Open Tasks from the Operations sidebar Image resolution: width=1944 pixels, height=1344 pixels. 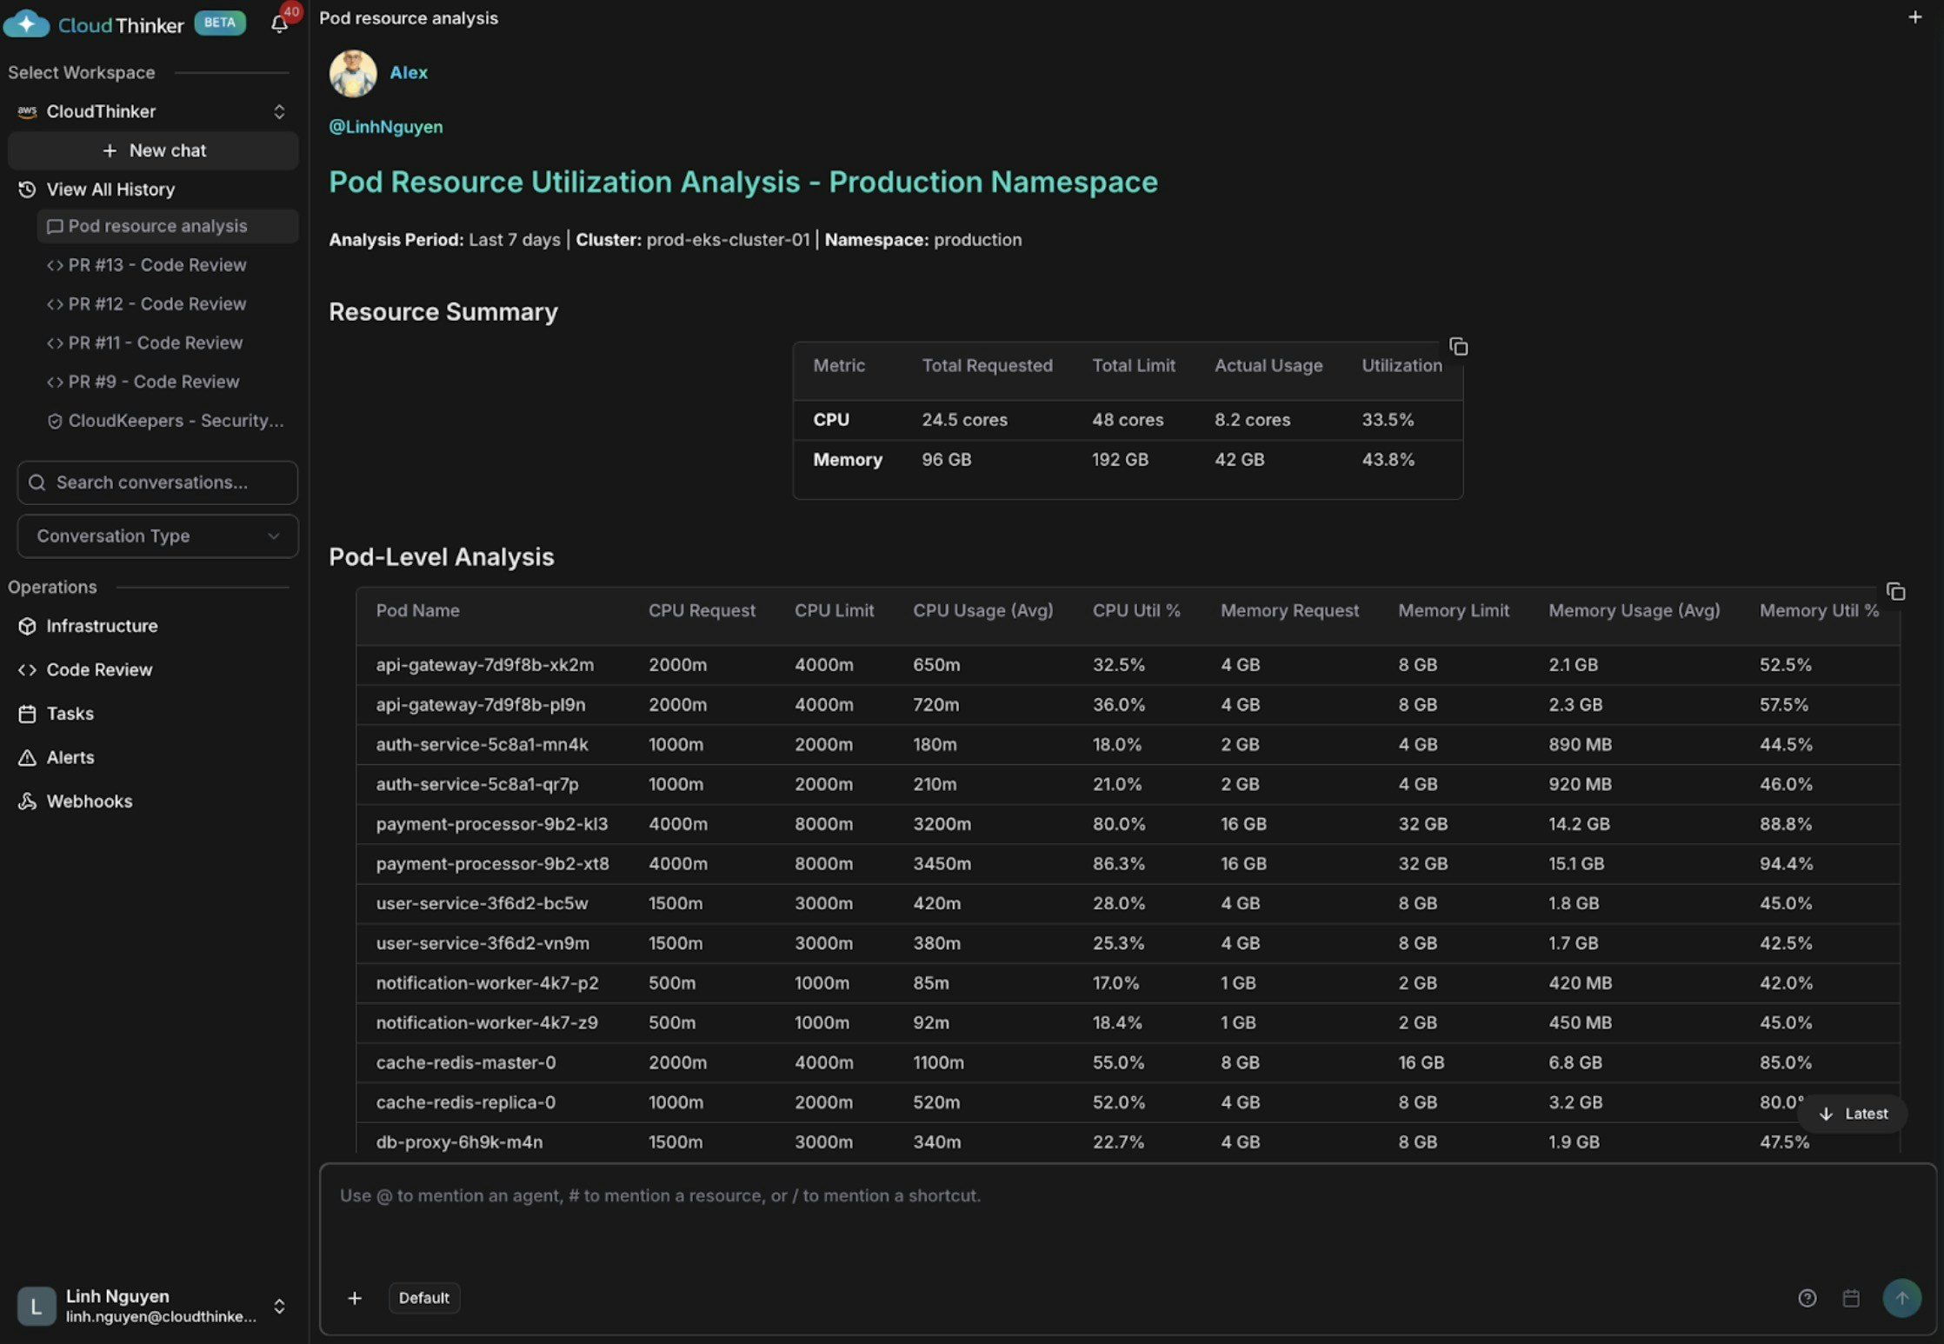27,713
